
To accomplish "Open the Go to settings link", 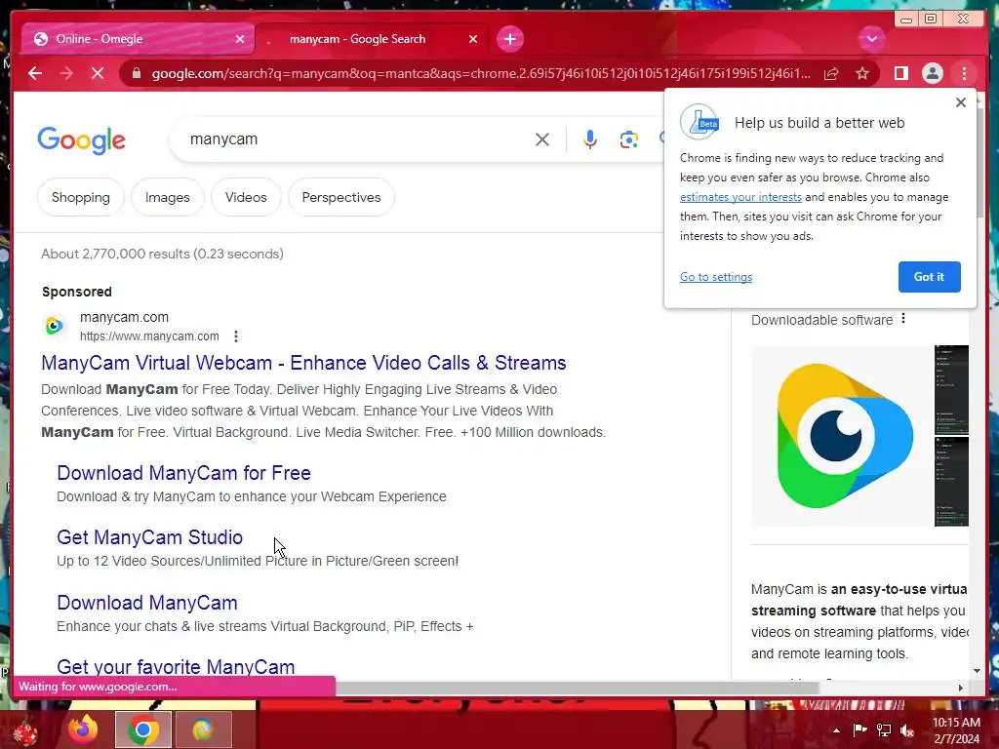I will [716, 277].
